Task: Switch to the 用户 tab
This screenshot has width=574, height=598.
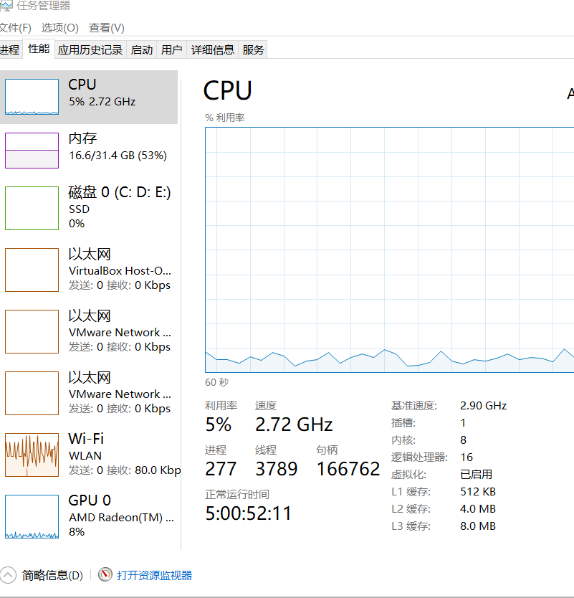Action: coord(172,49)
